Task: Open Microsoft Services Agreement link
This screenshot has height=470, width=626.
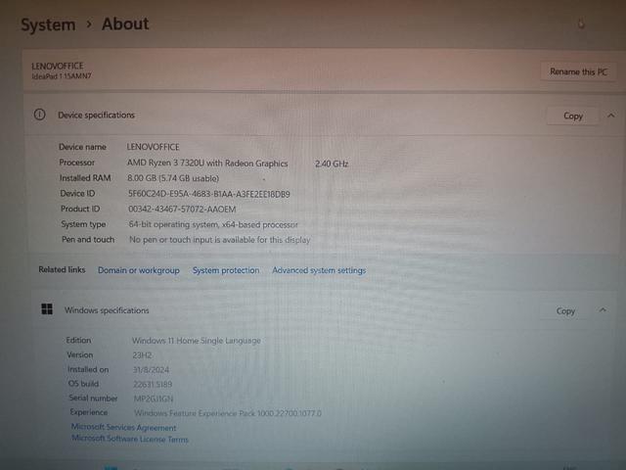Action: tap(124, 427)
